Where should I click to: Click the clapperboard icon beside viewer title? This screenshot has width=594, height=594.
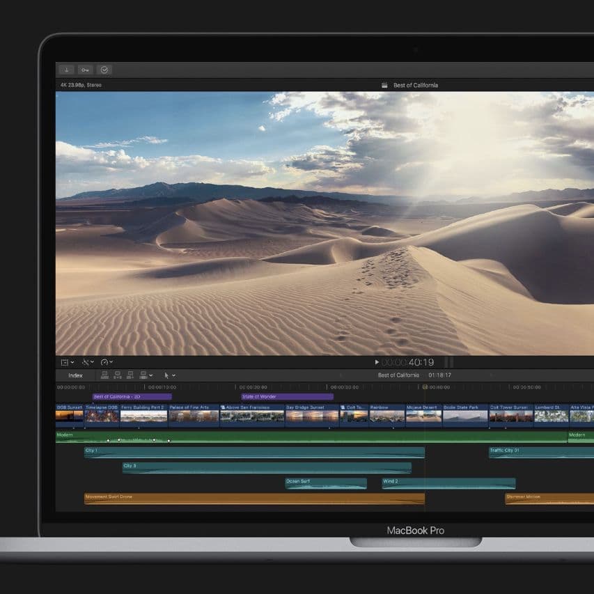384,85
